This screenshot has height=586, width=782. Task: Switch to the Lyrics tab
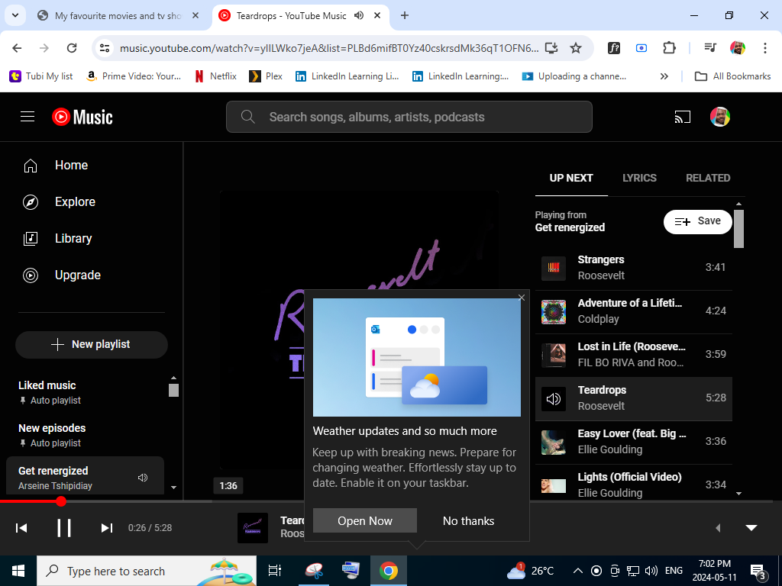(639, 178)
